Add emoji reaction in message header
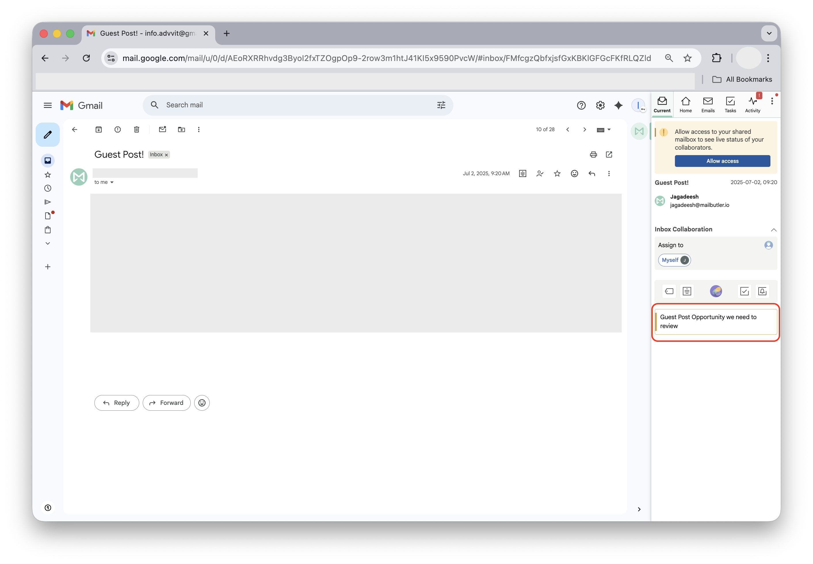 [575, 174]
